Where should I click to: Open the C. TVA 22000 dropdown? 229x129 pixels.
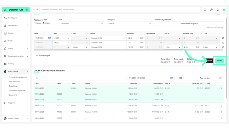click(210, 47)
